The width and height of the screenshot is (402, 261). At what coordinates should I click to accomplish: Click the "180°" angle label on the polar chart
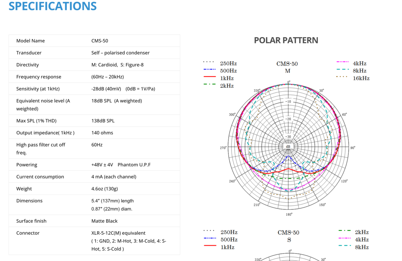(x=289, y=215)
